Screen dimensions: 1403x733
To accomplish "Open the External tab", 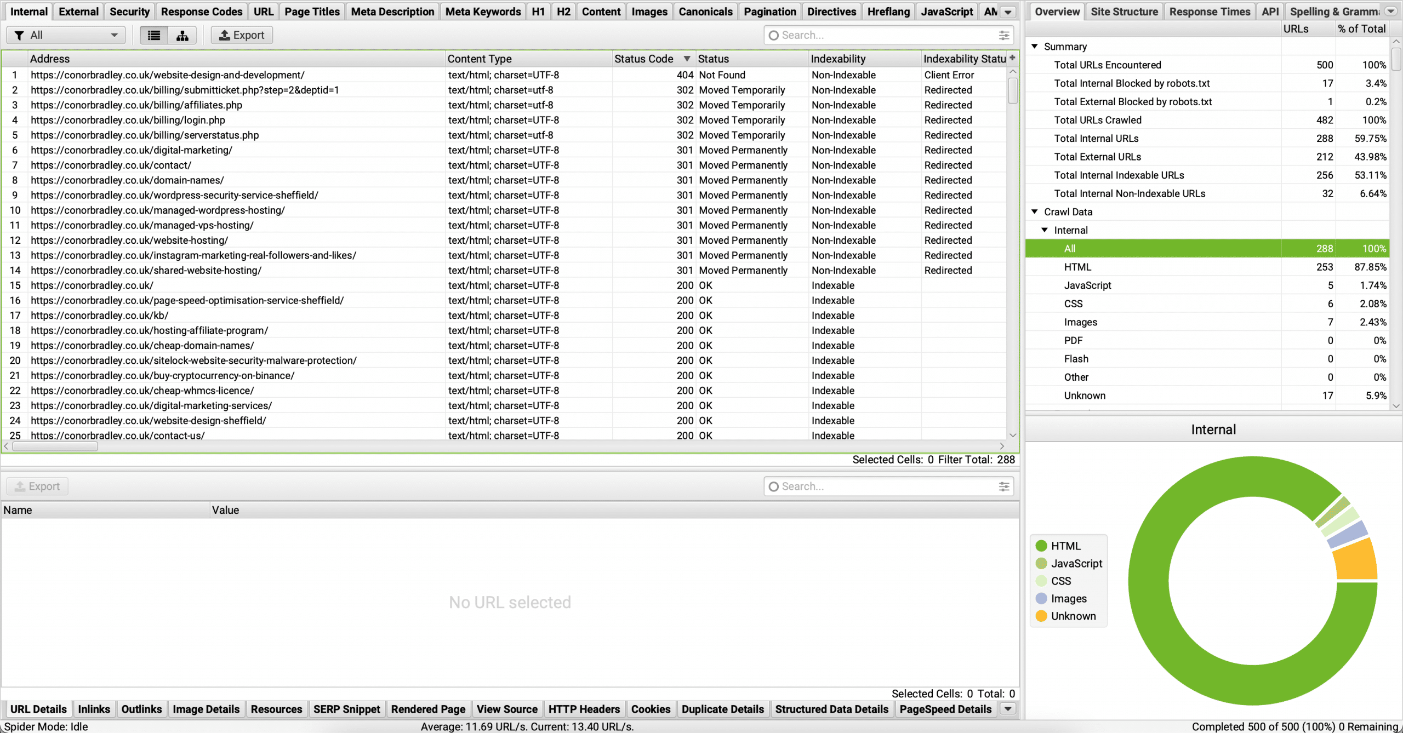I will [78, 12].
